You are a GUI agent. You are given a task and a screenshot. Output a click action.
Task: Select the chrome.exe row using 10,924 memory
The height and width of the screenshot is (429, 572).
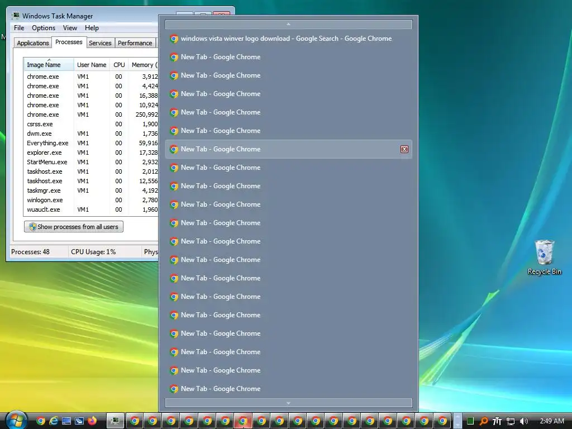coord(91,105)
